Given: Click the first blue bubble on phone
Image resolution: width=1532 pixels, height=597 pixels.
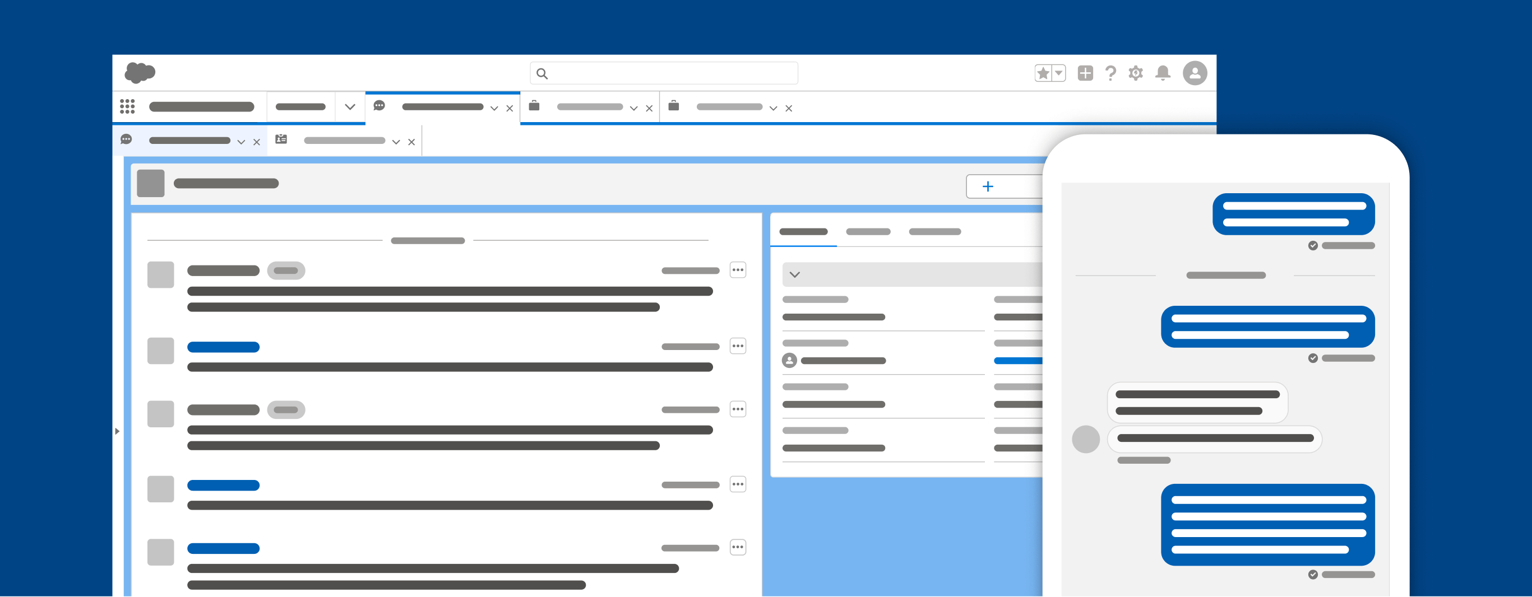Looking at the screenshot, I should [x=1294, y=214].
